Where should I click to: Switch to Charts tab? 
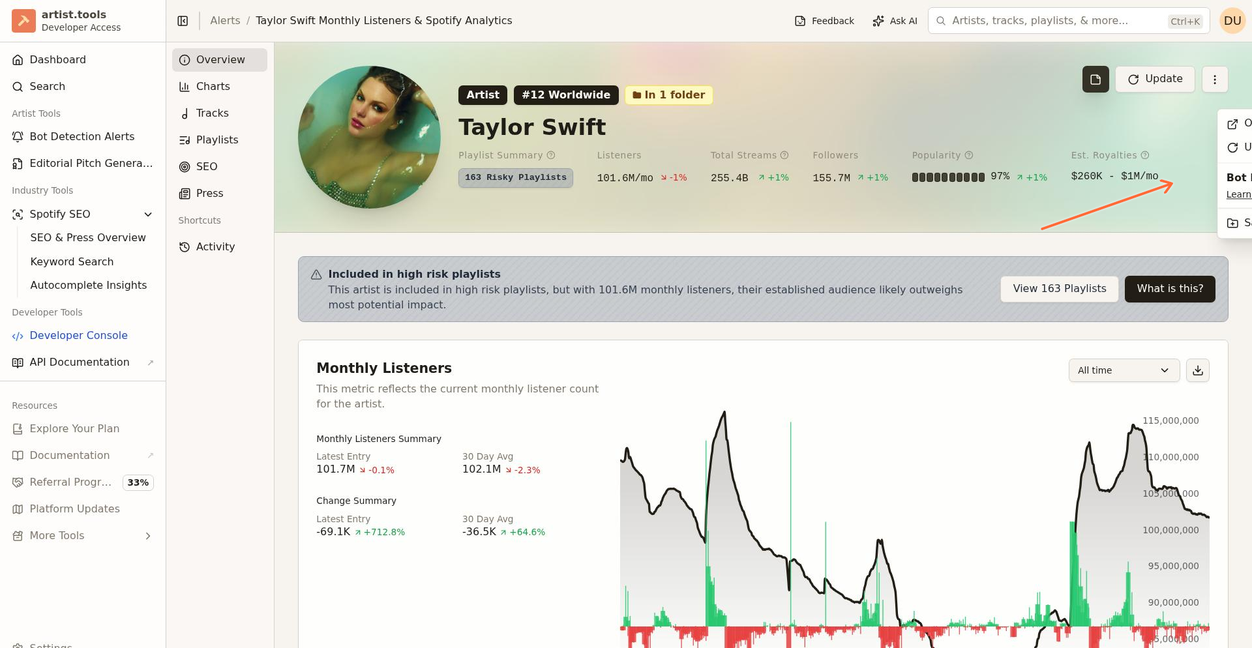220,87
